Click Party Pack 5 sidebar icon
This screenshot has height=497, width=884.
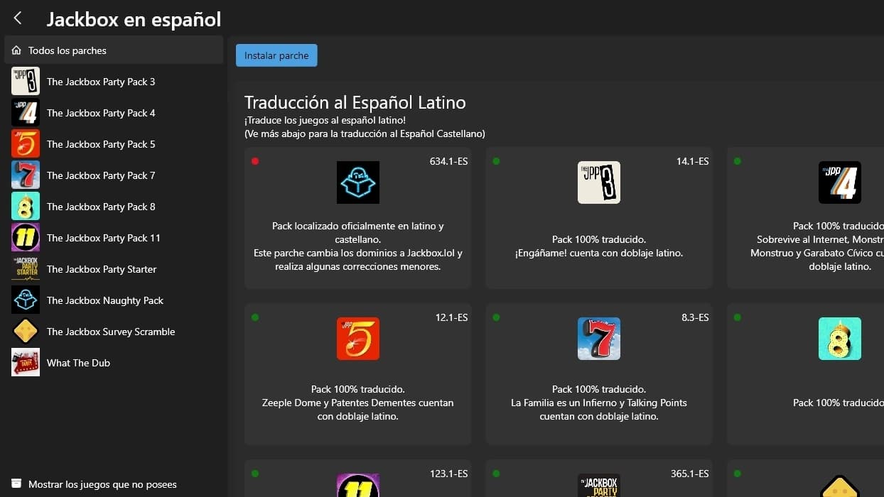(x=26, y=143)
